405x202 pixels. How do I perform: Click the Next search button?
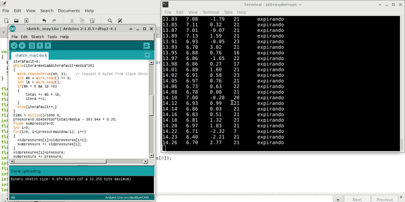[x=357, y=199]
